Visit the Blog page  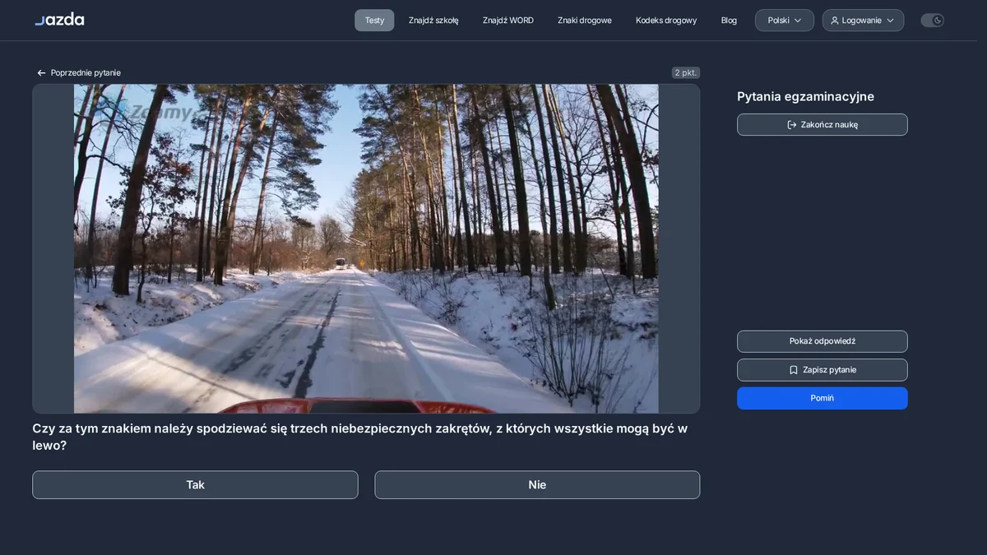point(729,21)
